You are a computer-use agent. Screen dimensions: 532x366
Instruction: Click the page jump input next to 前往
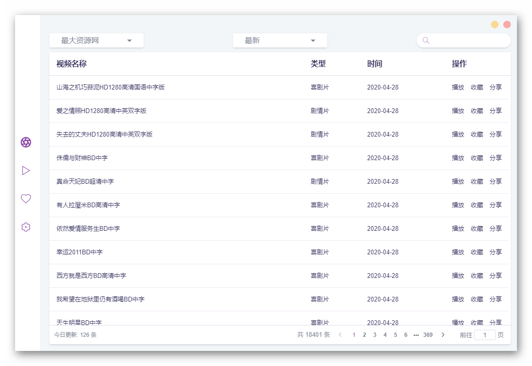pyautogui.click(x=485, y=334)
